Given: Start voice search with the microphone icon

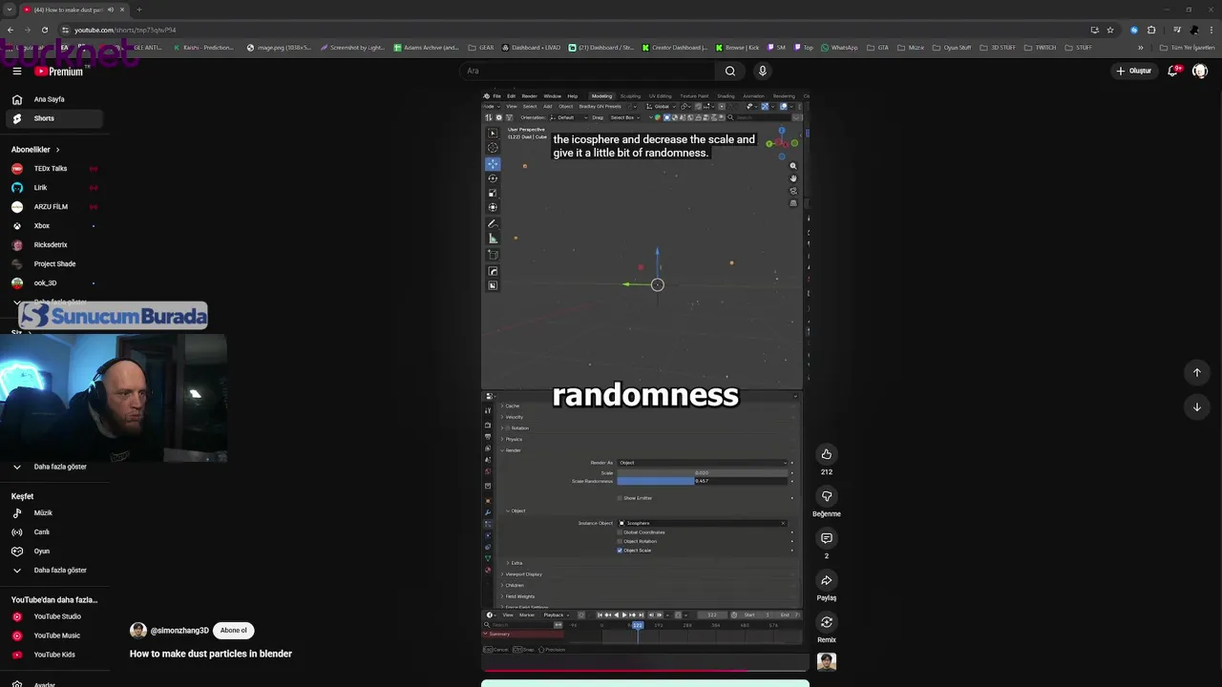Looking at the screenshot, I should pyautogui.click(x=762, y=71).
